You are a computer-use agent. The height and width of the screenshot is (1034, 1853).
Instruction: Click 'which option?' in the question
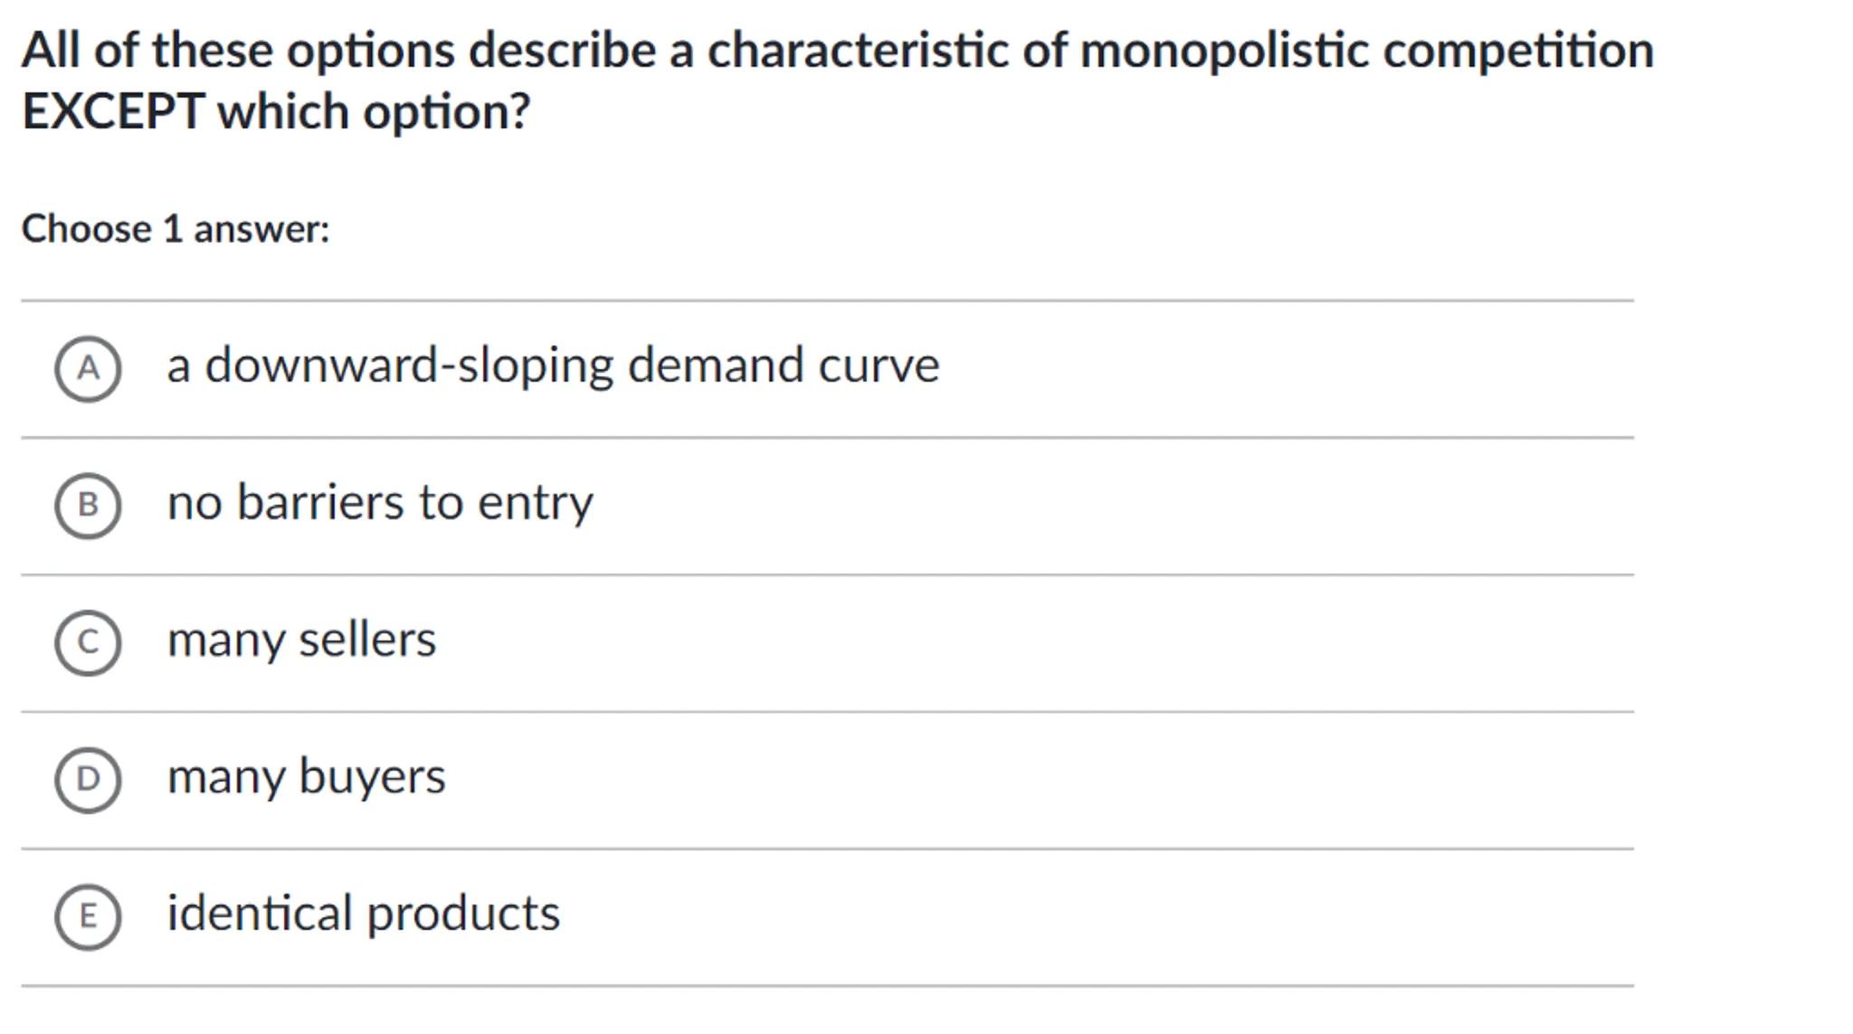[374, 112]
